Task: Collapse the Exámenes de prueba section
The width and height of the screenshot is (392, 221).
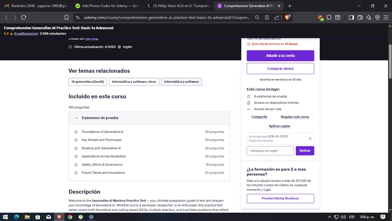Action: coord(149,118)
